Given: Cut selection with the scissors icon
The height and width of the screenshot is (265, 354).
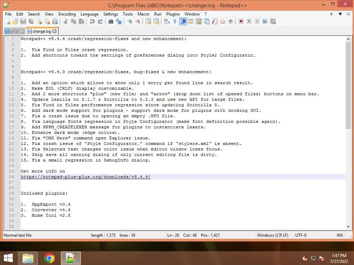Looking at the screenshot, I should pos(65,21).
